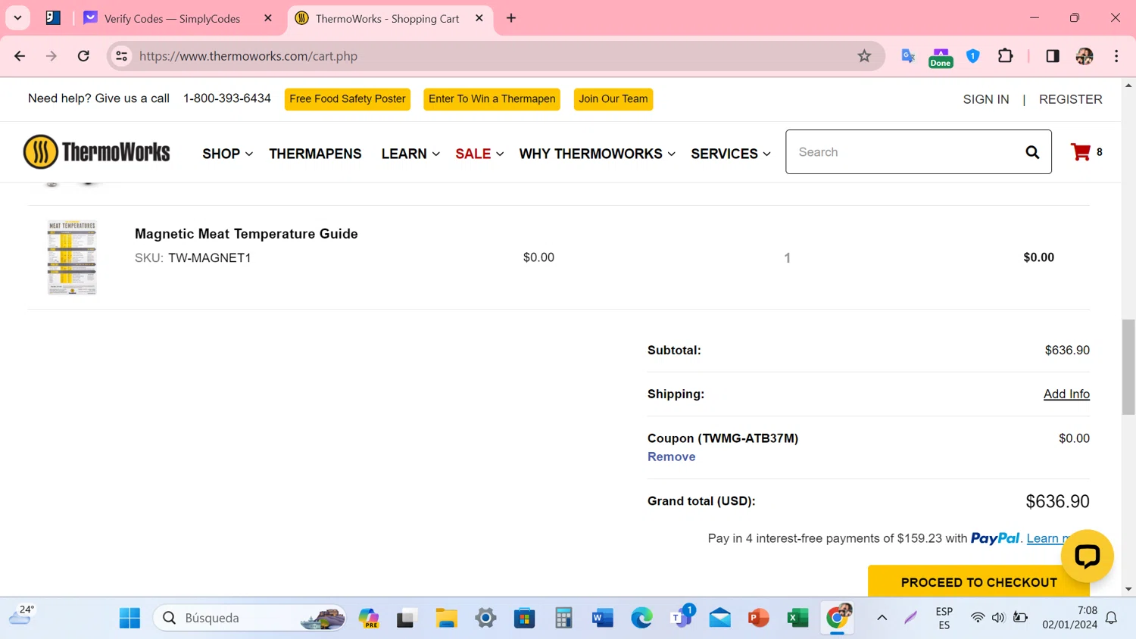Click Add Info for shipping
Screen dimensions: 1136x639
click(x=1066, y=394)
